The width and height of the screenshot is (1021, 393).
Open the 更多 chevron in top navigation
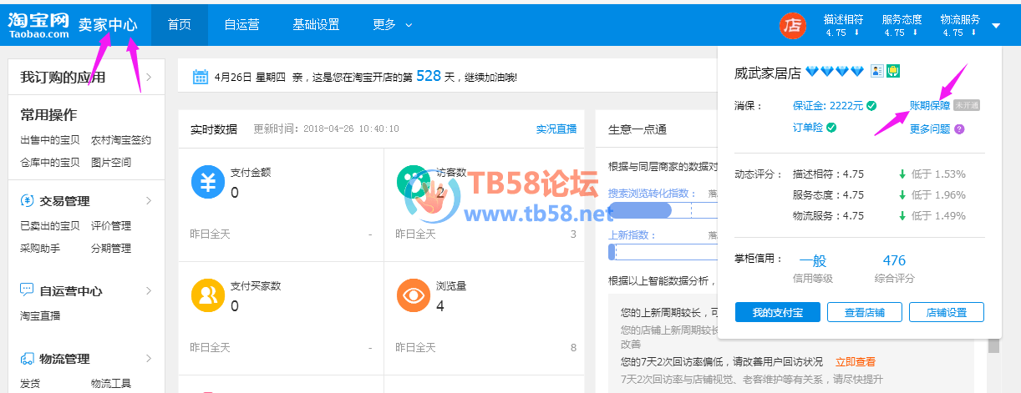409,25
